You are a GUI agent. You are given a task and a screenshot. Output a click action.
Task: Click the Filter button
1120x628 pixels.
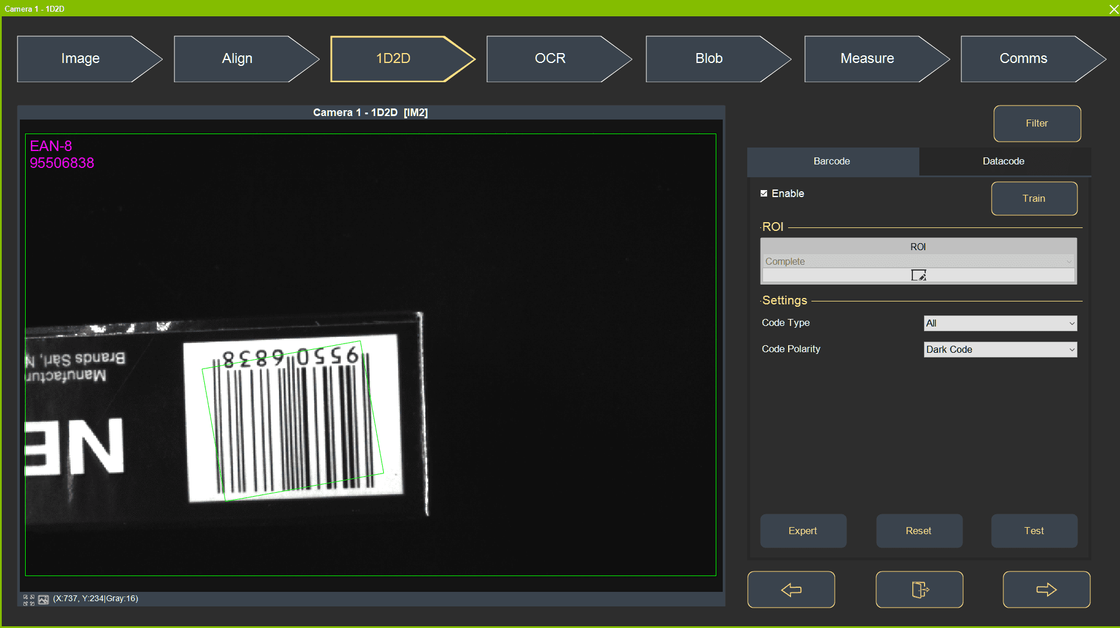(1037, 124)
